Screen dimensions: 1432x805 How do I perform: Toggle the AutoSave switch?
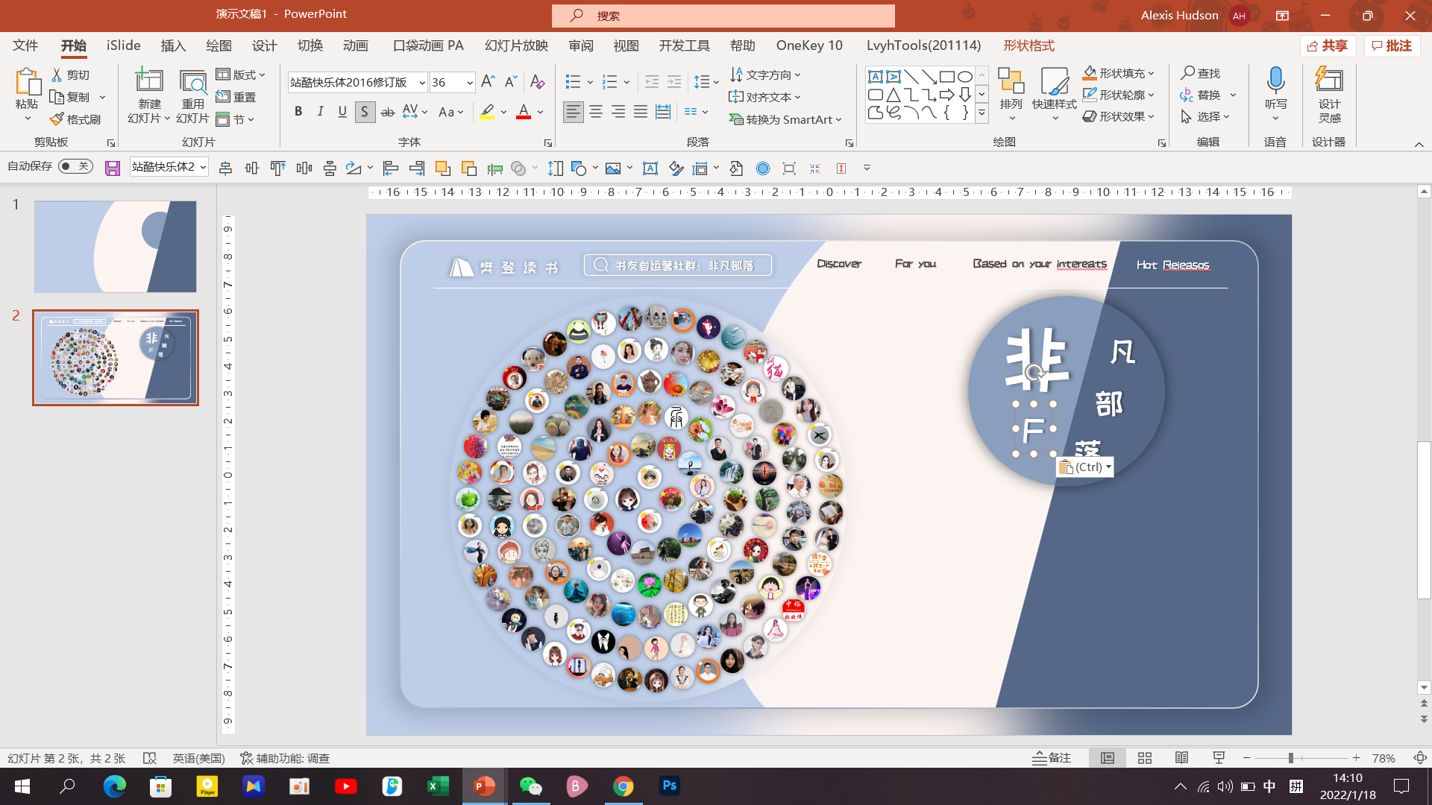tap(75, 166)
